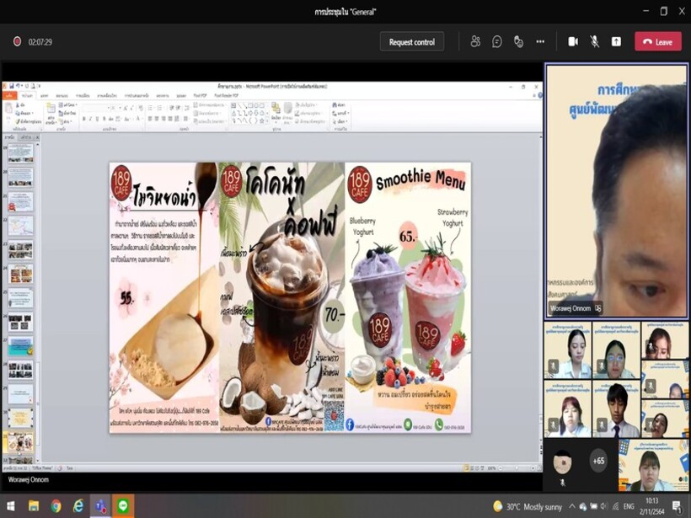
Task: Open the reactions and raise hand menu
Action: tap(519, 42)
